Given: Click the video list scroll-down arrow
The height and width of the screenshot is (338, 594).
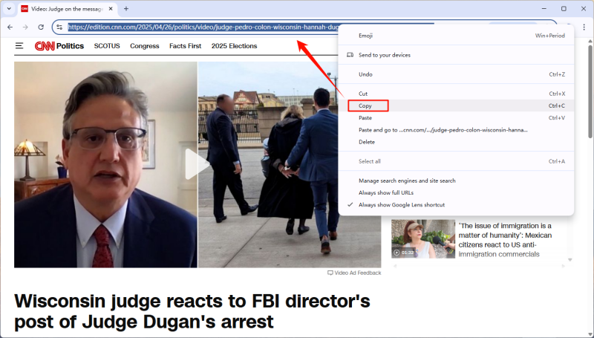Looking at the screenshot, I should 569,260.
